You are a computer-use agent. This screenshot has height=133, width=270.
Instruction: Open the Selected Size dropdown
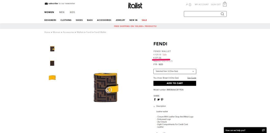(174, 71)
